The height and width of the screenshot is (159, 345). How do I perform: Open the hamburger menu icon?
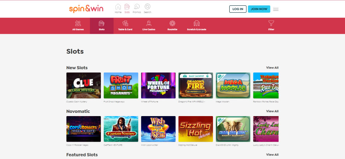point(276,9)
